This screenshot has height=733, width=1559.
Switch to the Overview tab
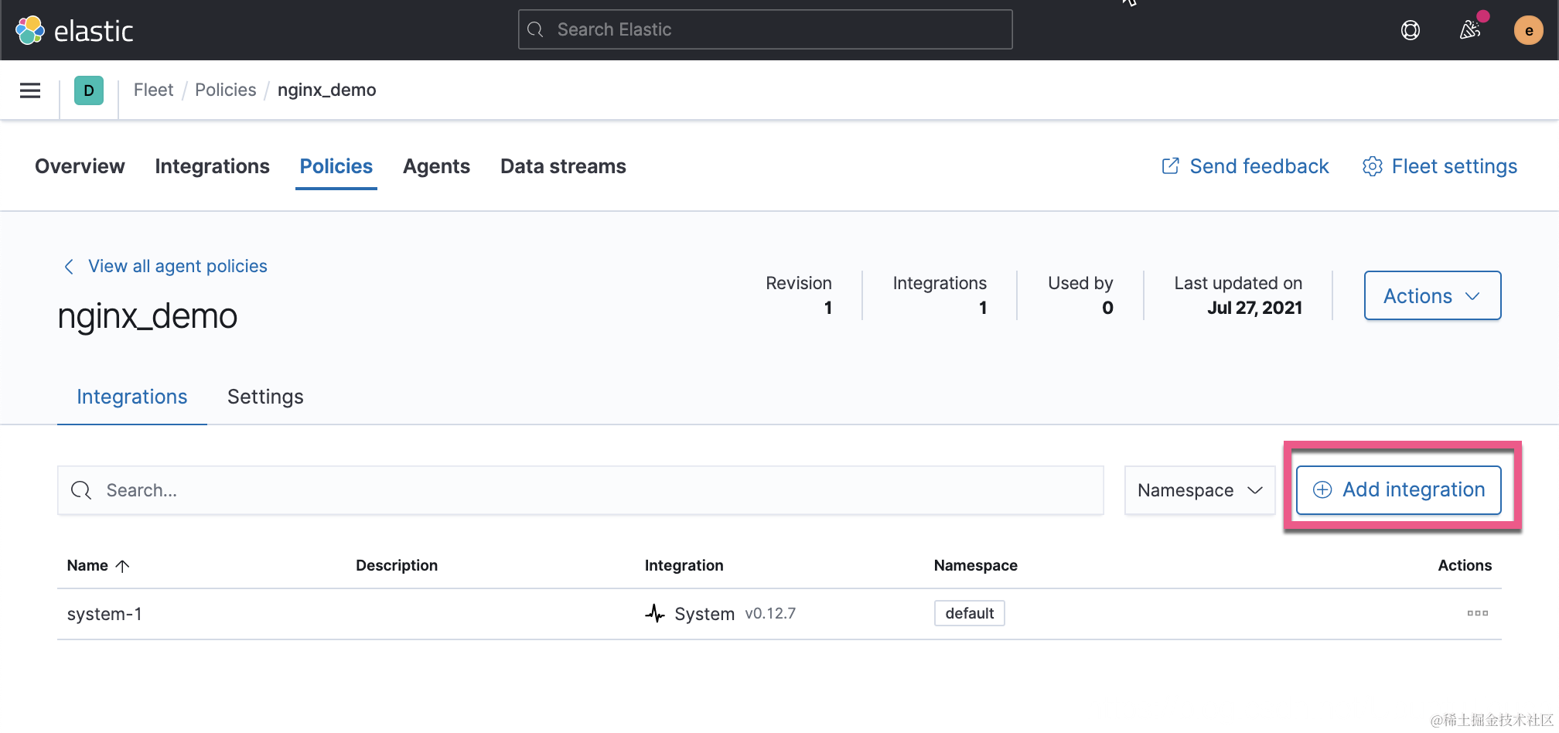click(80, 166)
